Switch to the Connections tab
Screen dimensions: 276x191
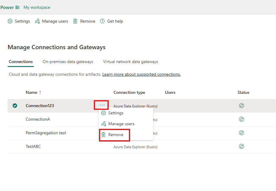21,62
